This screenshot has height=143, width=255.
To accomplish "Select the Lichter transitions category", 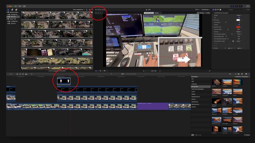I will click(193, 91).
